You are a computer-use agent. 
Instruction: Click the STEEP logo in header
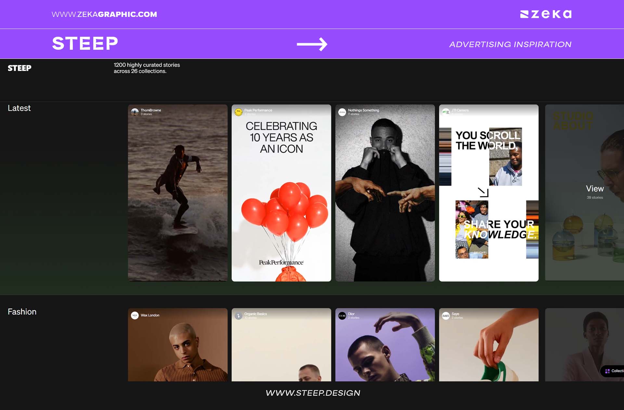click(x=19, y=68)
